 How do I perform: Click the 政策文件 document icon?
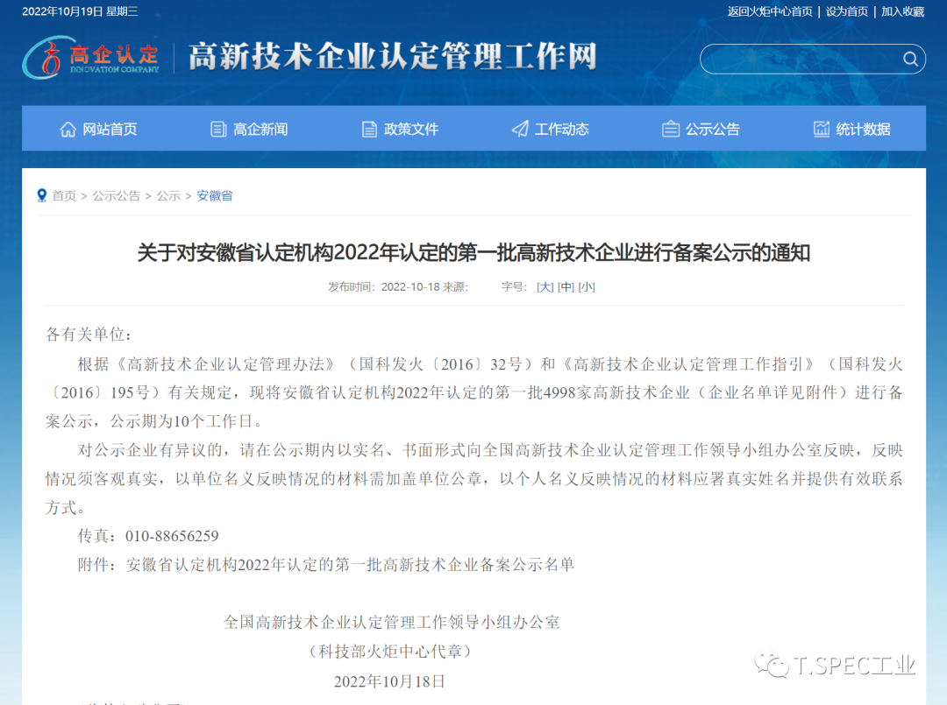point(369,130)
